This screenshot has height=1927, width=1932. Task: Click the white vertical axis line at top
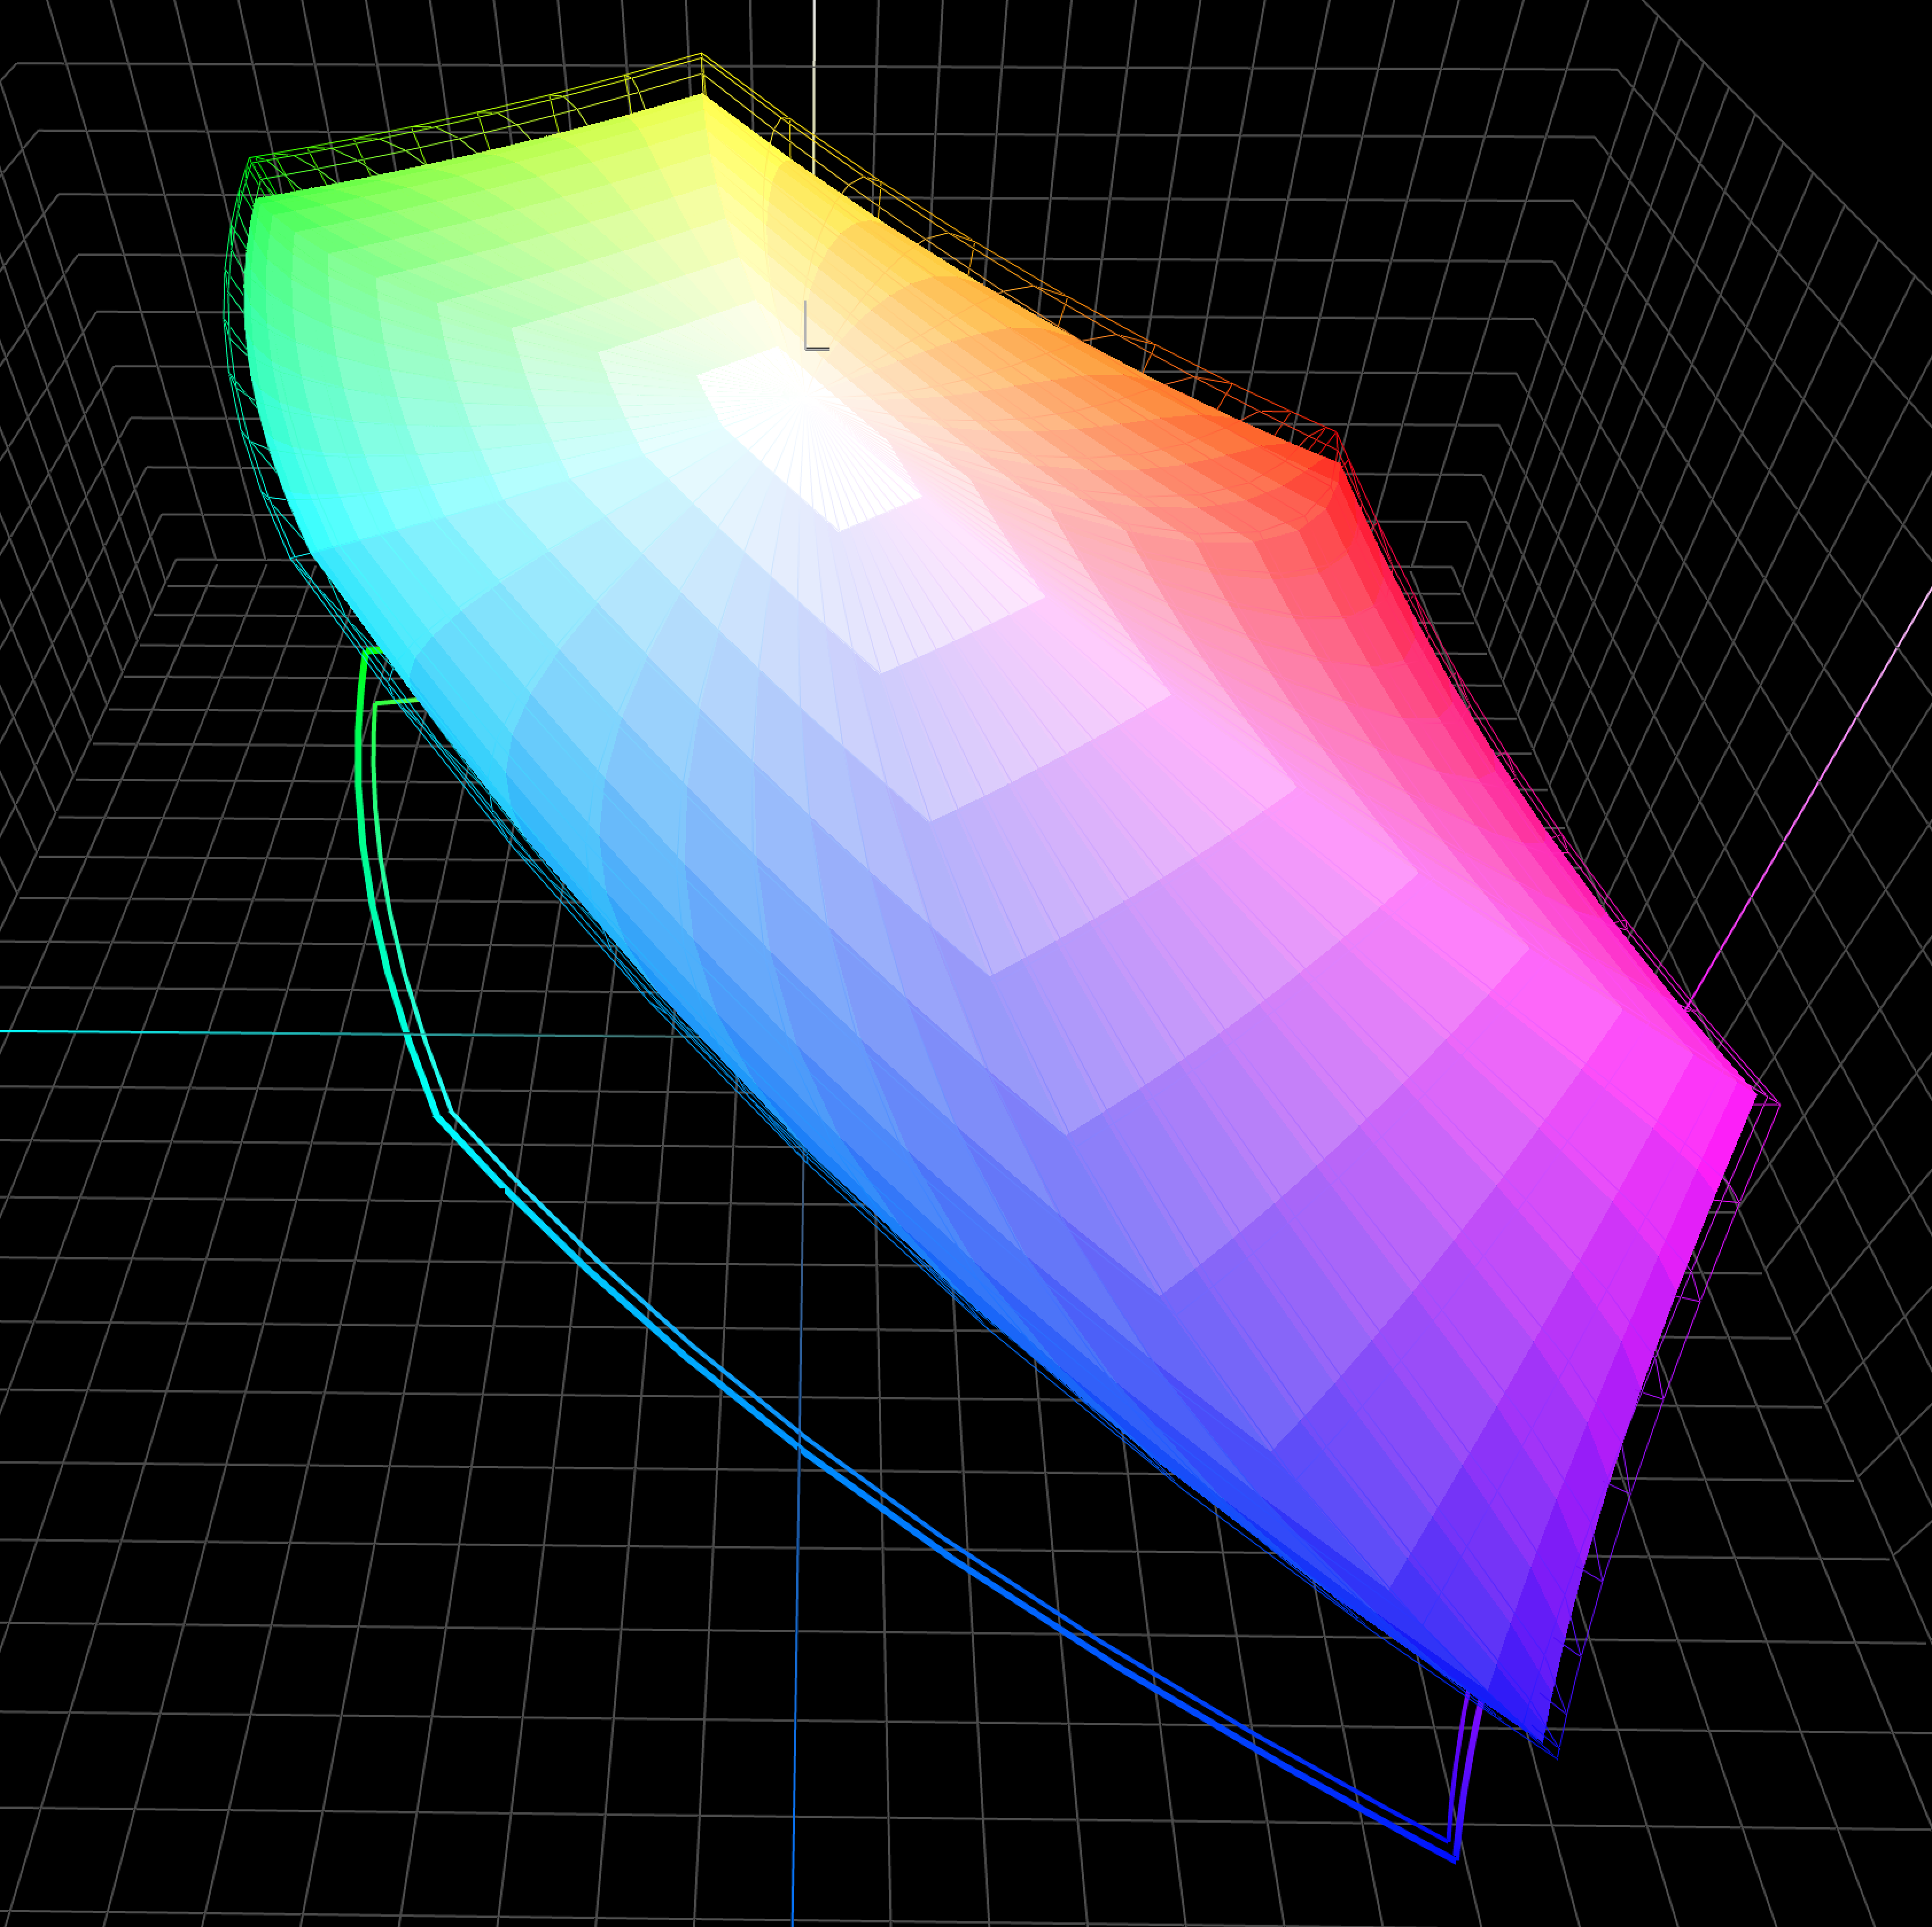pos(814,40)
